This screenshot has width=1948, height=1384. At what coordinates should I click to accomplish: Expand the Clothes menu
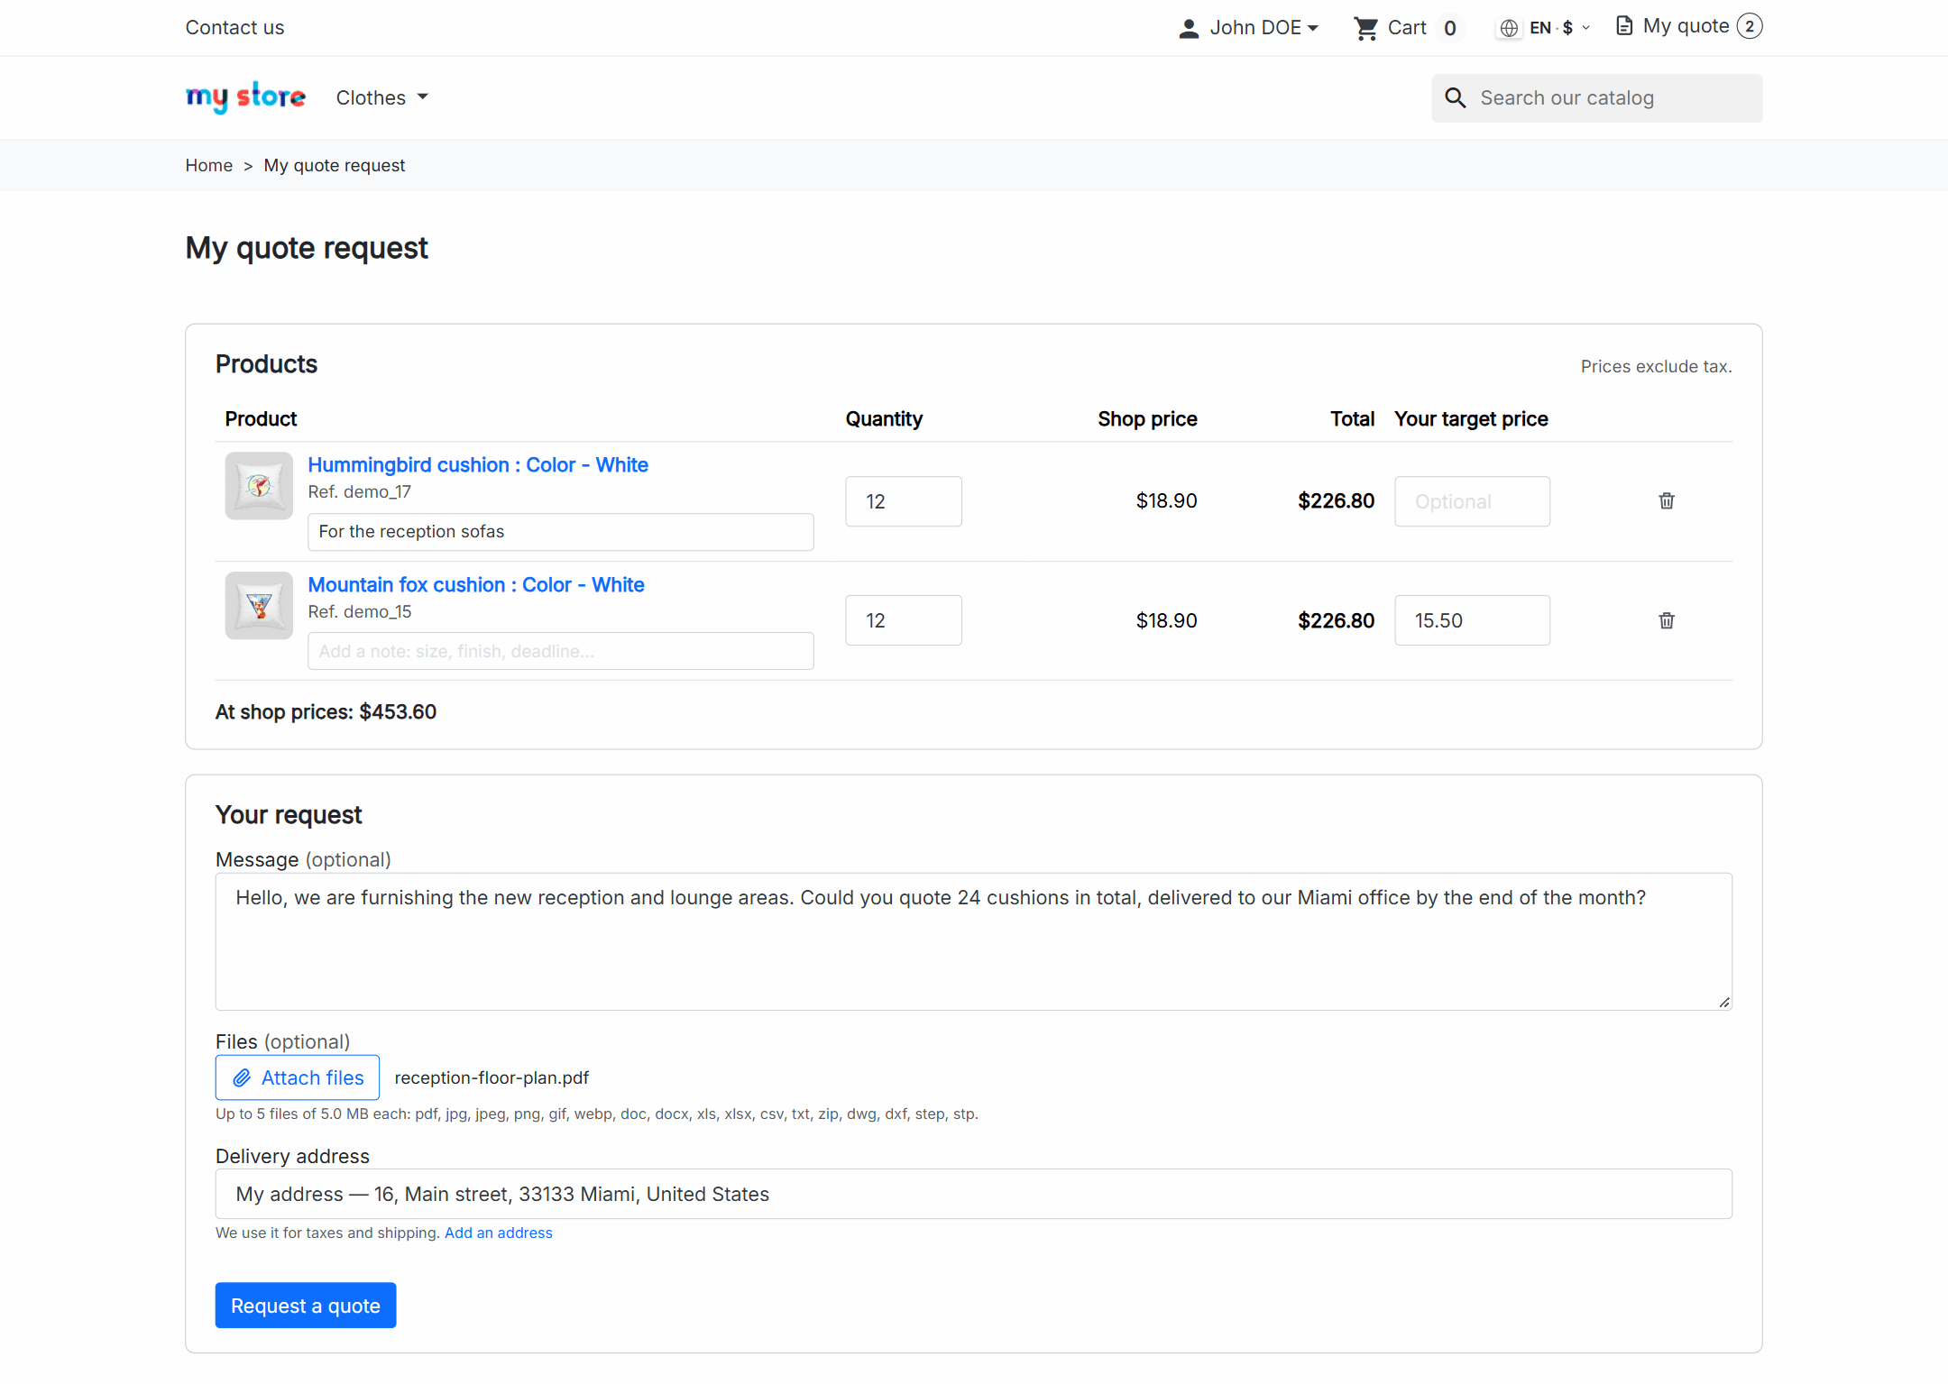click(381, 97)
